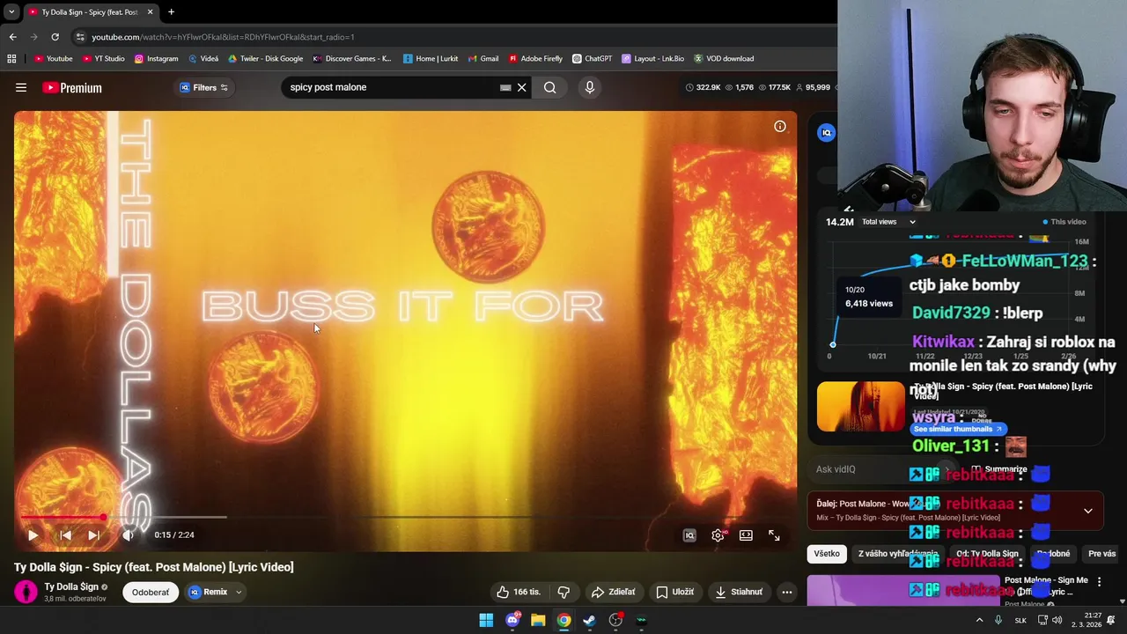Open a new browser tab
Image resolution: width=1127 pixels, height=634 pixels.
point(171,12)
